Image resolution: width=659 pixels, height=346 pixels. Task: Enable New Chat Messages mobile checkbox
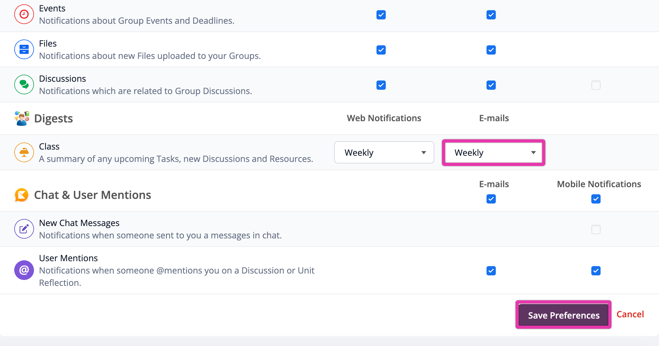596,229
